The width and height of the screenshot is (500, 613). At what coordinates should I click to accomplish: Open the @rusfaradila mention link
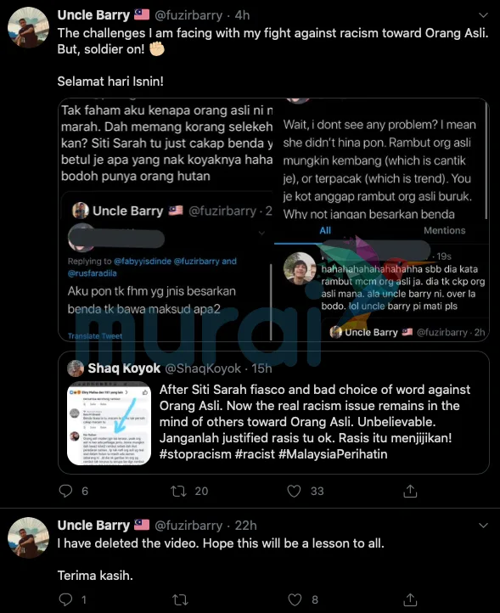[x=93, y=273]
